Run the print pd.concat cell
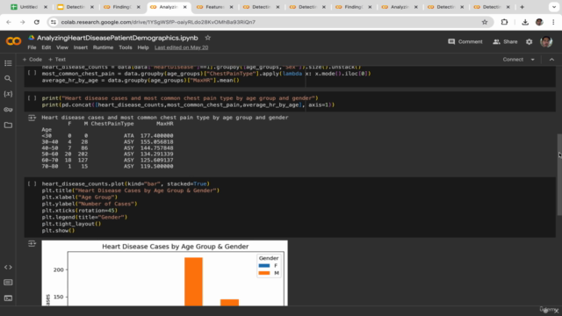The width and height of the screenshot is (562, 316). point(32,97)
